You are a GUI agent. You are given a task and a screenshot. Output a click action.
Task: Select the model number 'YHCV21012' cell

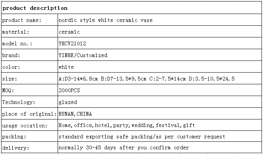click(x=160, y=43)
